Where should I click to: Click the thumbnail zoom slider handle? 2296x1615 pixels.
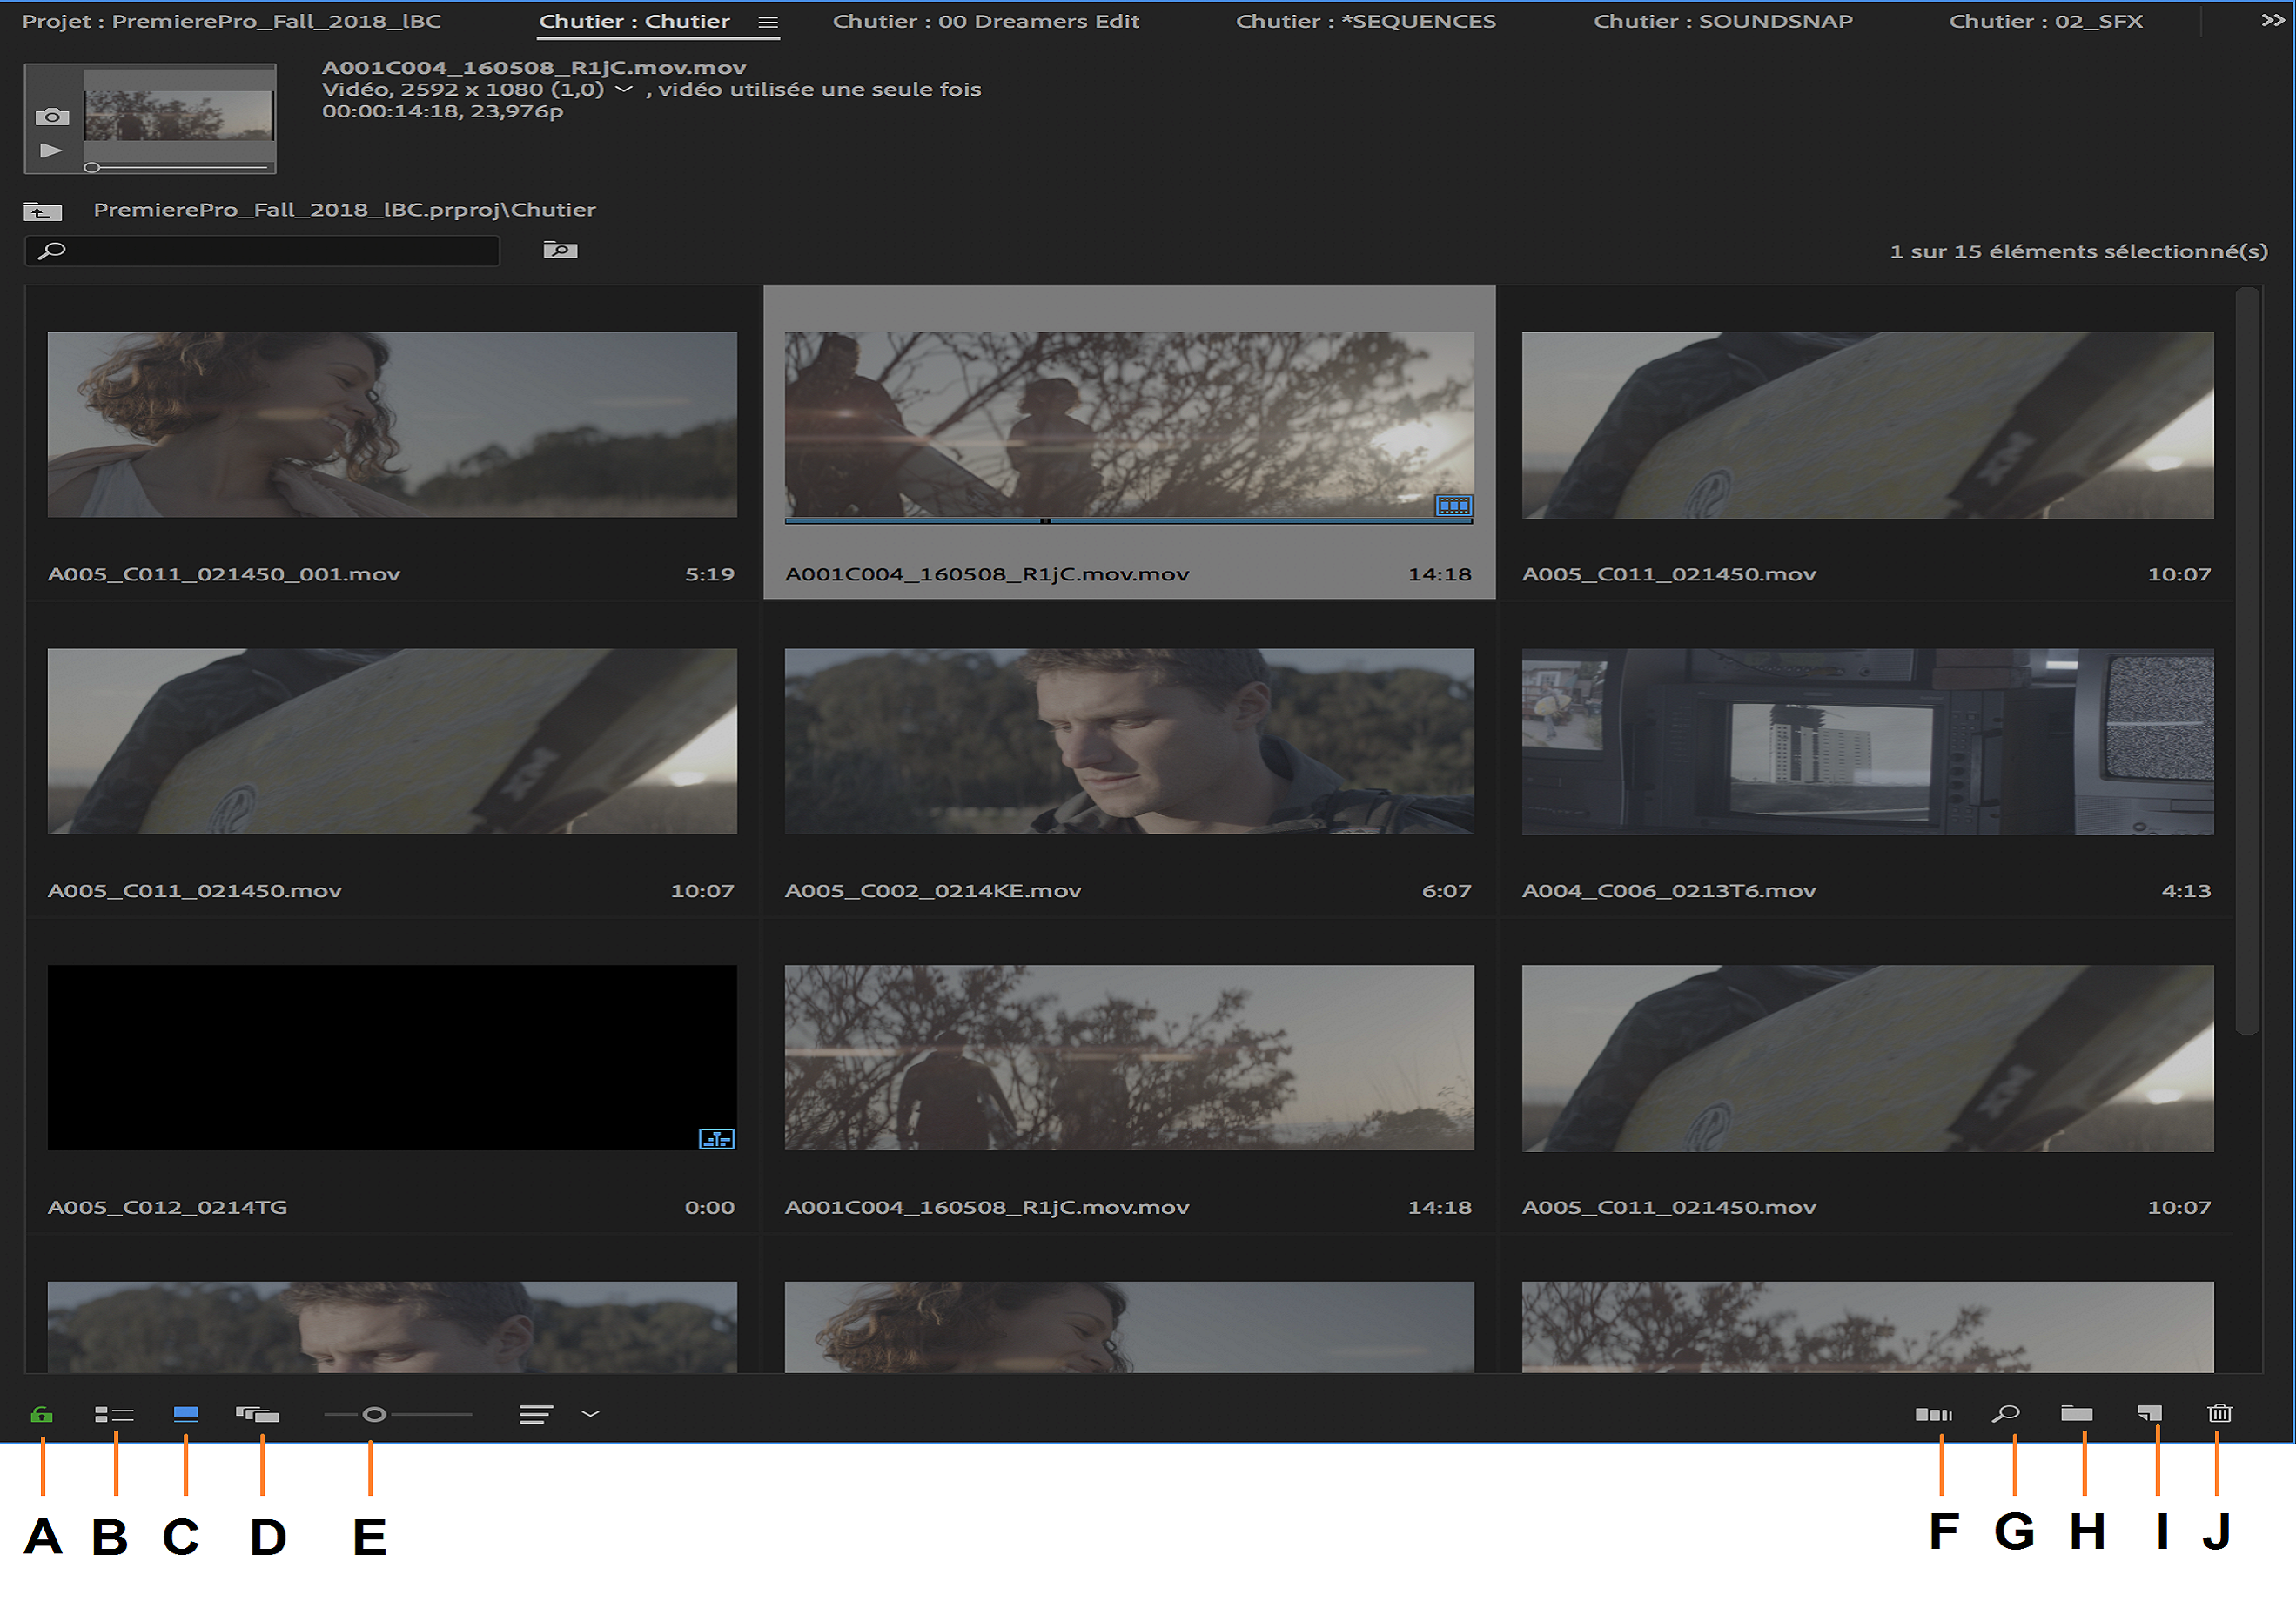pos(374,1414)
